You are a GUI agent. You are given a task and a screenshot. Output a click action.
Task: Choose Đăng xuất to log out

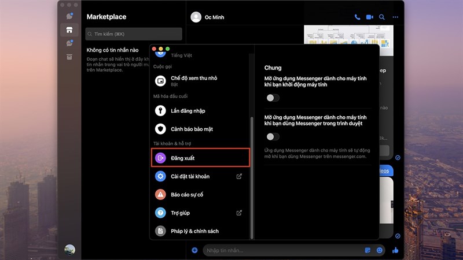click(x=200, y=158)
